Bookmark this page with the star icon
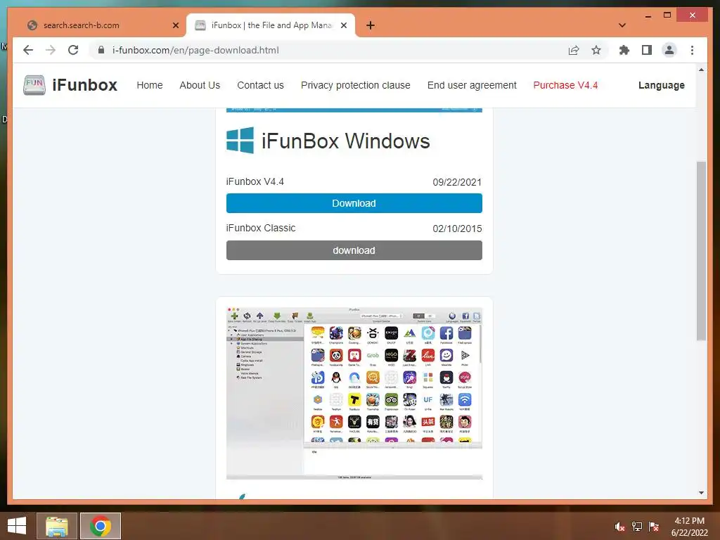Image resolution: width=720 pixels, height=540 pixels. coord(596,50)
